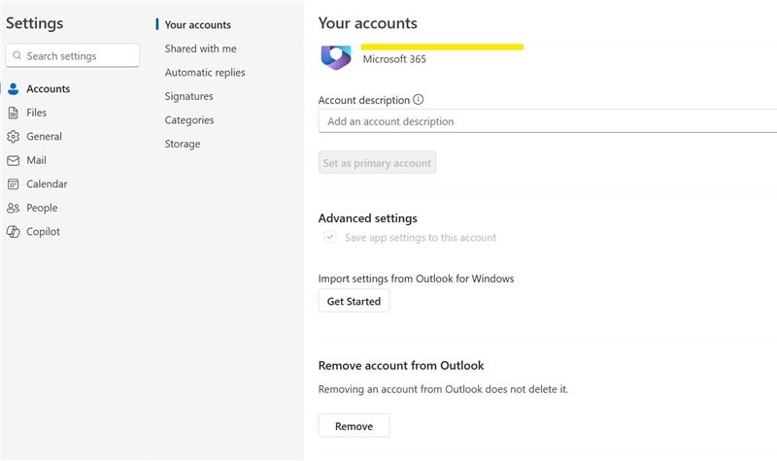Open the Files settings category
The height and width of the screenshot is (461, 777).
click(37, 113)
